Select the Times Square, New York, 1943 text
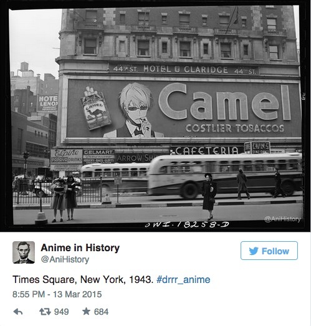The height and width of the screenshot is (326, 311). [83, 280]
